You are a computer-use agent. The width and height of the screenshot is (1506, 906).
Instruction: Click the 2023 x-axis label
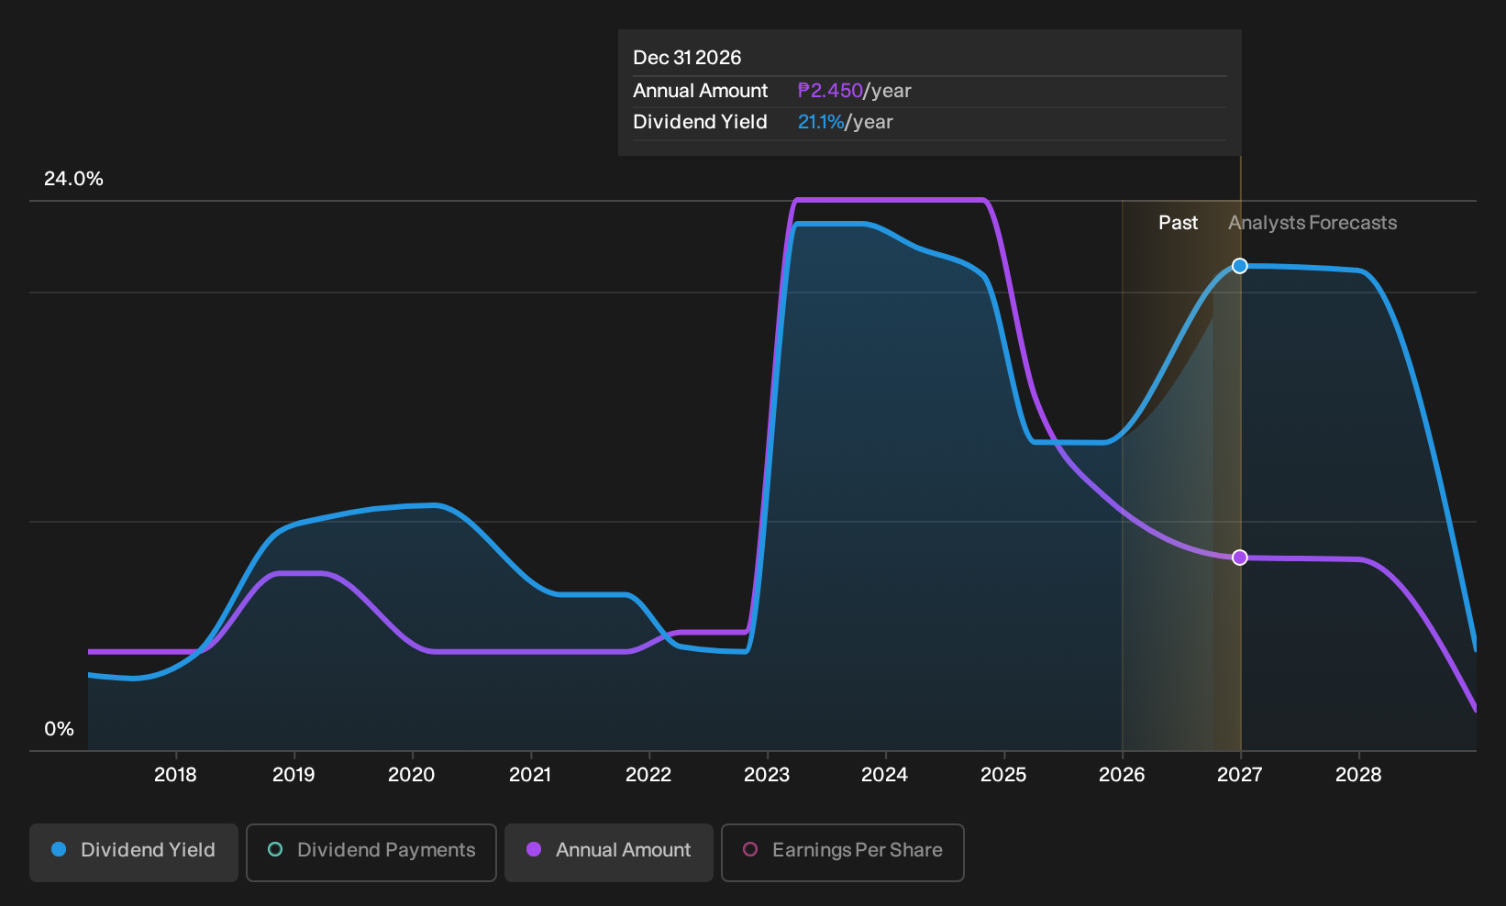pos(767,775)
